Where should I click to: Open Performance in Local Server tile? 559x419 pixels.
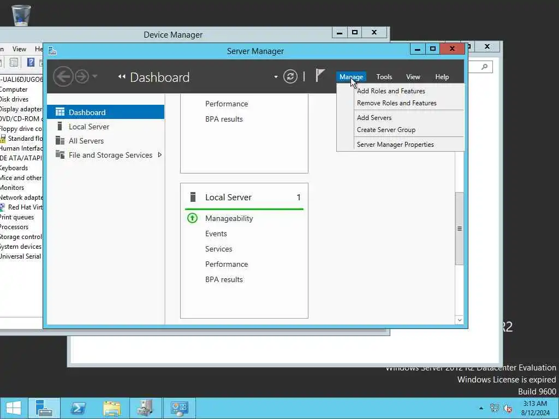227,265
